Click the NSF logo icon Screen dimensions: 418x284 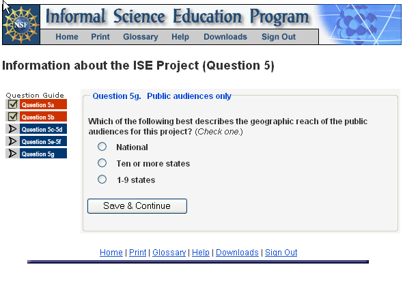tap(20, 23)
